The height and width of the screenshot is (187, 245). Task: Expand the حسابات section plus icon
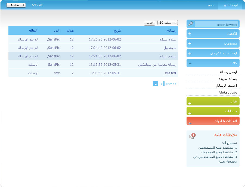pos(190,113)
